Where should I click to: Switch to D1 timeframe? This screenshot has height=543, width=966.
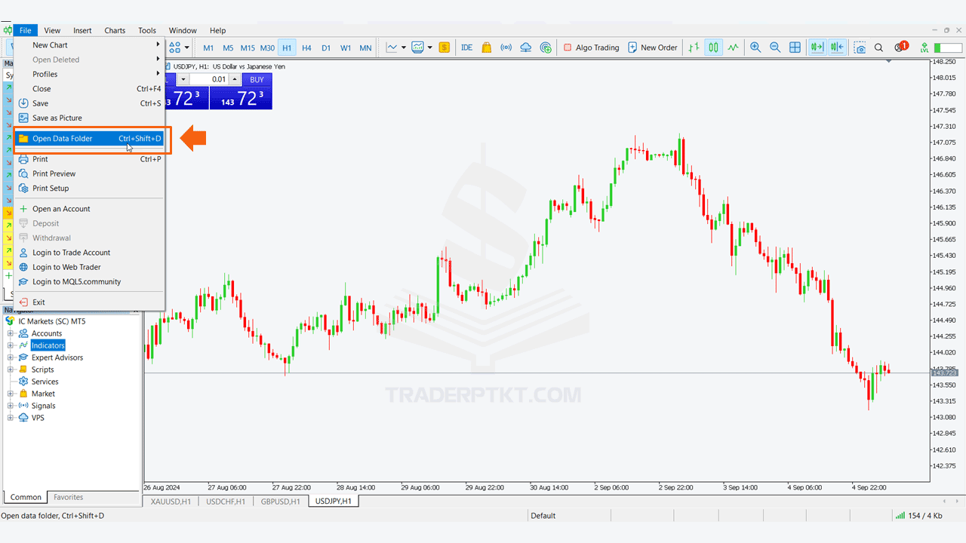tap(326, 48)
